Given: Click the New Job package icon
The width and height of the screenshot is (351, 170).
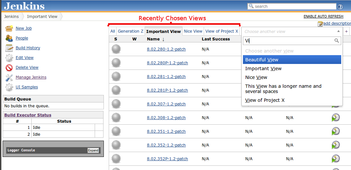Looking at the screenshot, I should pos(9,28).
